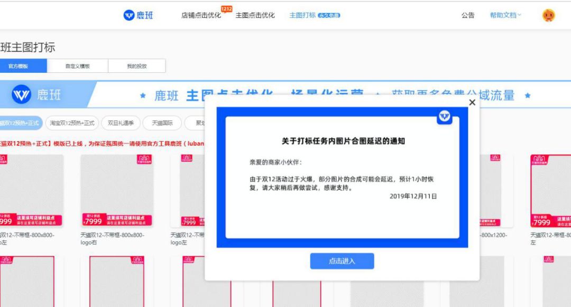Select 主图打标 navigation item
This screenshot has height=307, width=571.
(x=302, y=15)
